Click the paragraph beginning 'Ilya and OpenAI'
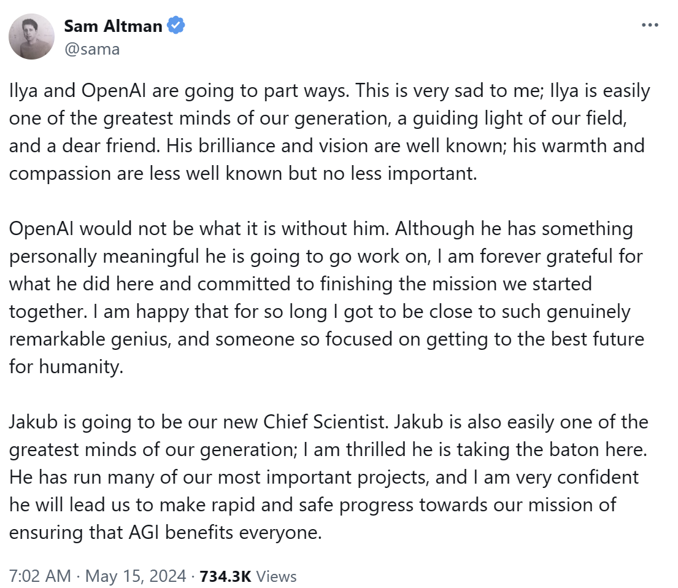This screenshot has height=588, width=678. (329, 132)
